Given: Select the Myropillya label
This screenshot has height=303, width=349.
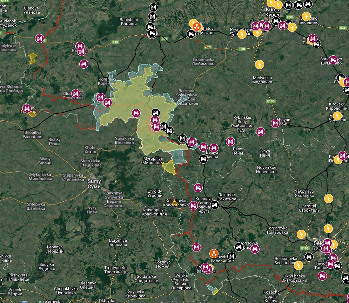Looking at the screenshot, I should click(153, 160).
